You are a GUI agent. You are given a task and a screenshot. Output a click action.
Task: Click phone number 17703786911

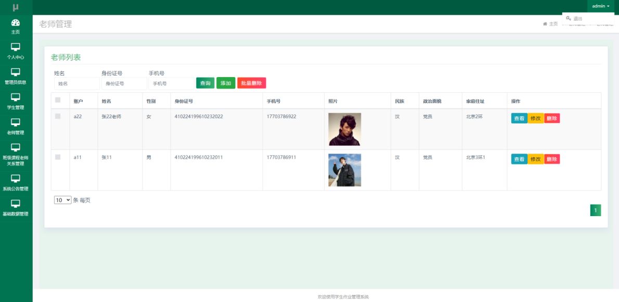281,157
